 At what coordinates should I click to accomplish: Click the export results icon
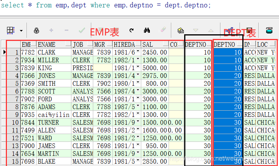[181, 30]
